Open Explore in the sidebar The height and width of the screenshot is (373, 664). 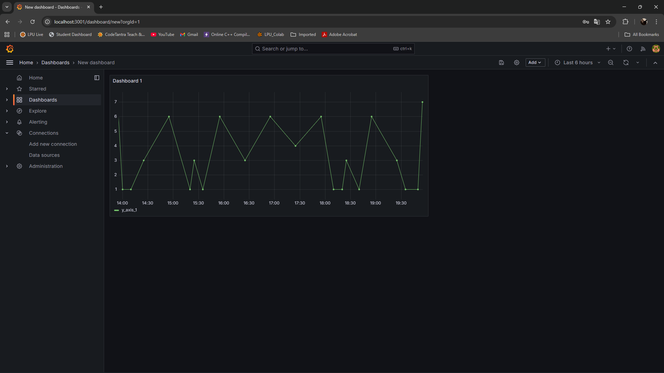click(38, 111)
